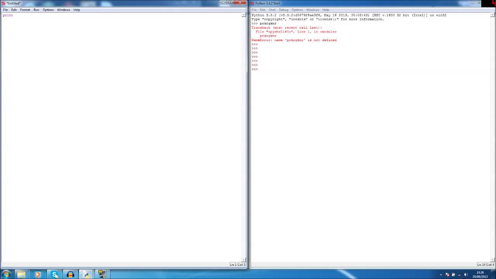Open File menu in Python Shell
Image resolution: width=496 pixels, height=279 pixels.
[254, 10]
